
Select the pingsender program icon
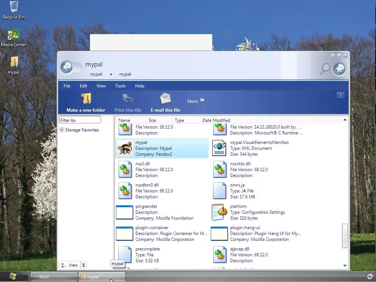[124, 213]
